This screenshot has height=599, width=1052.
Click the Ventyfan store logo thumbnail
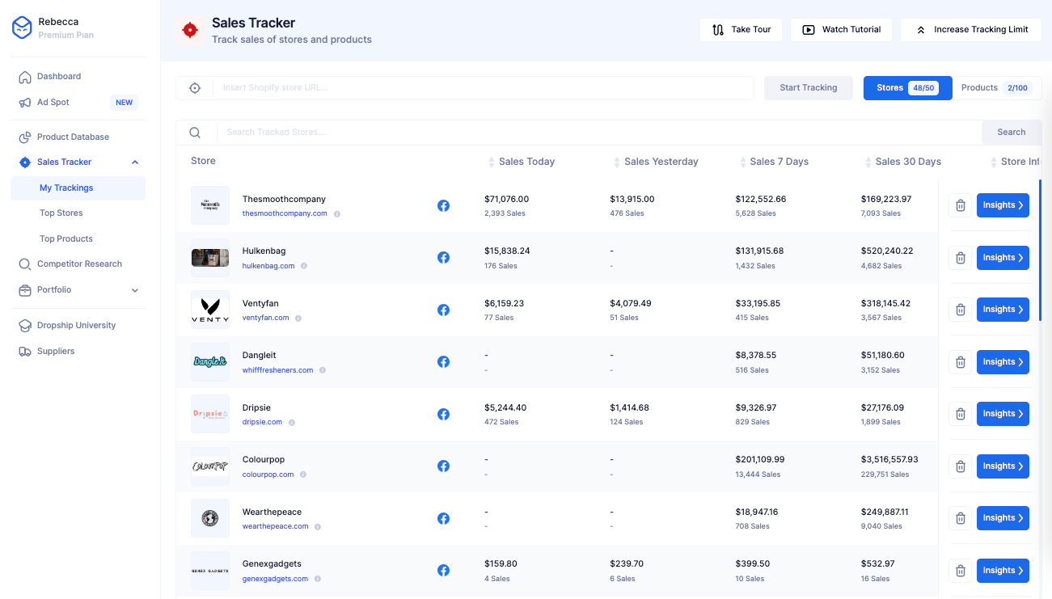click(210, 310)
